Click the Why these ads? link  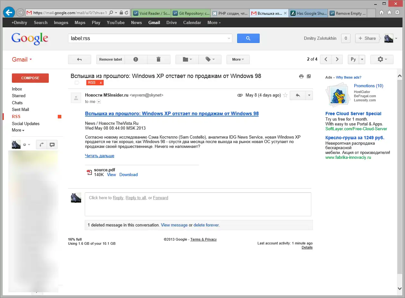point(349,77)
